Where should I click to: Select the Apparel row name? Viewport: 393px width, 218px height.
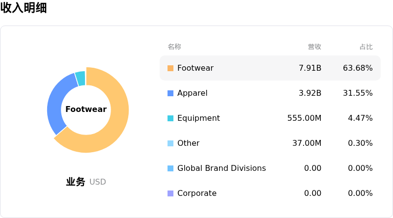[192, 93]
